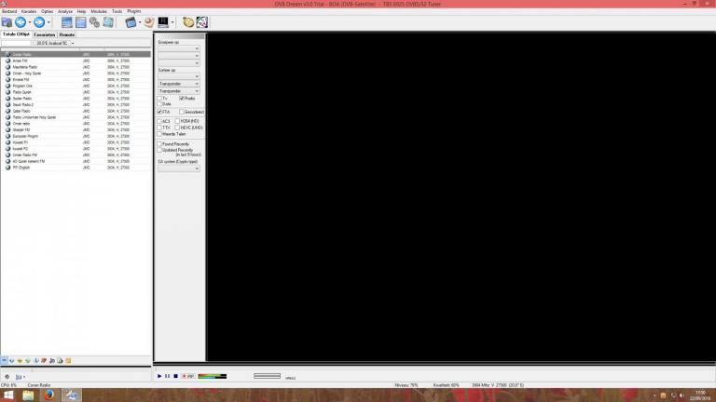
Task: Open the first Groepeer op dropdown
Action: tap(178, 48)
